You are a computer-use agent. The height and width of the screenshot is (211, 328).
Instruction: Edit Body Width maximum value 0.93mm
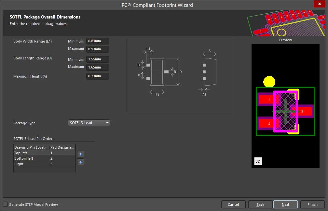(x=98, y=49)
